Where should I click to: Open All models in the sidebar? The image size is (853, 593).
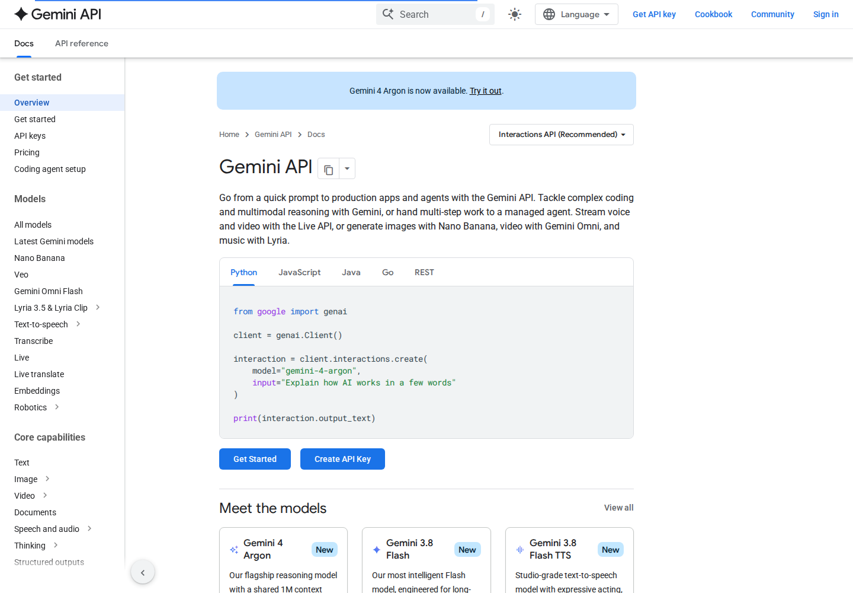pos(33,225)
